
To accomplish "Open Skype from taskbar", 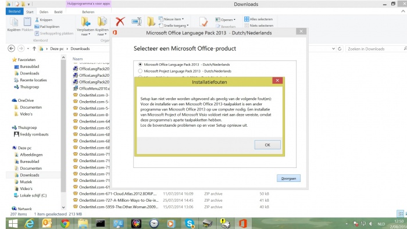I will point(190,224).
